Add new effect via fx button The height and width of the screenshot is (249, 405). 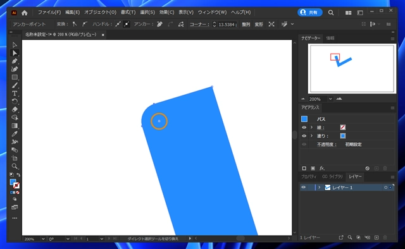322,168
